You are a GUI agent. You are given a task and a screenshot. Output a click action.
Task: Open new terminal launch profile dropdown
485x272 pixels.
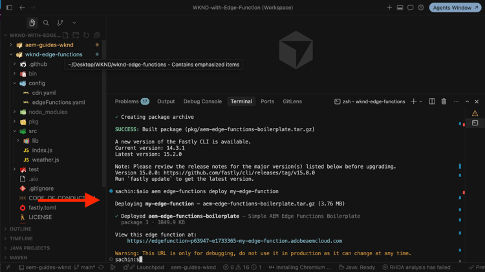tap(421, 101)
